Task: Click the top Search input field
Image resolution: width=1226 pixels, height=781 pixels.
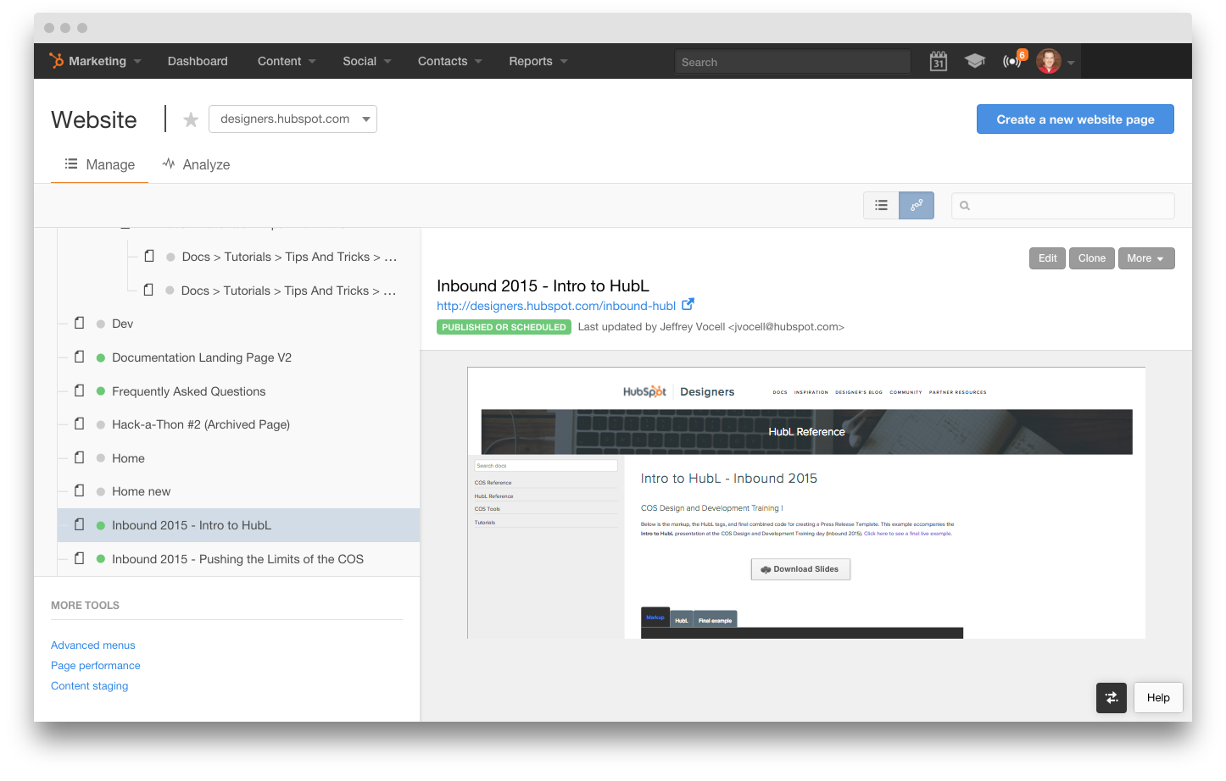Action: [x=793, y=62]
